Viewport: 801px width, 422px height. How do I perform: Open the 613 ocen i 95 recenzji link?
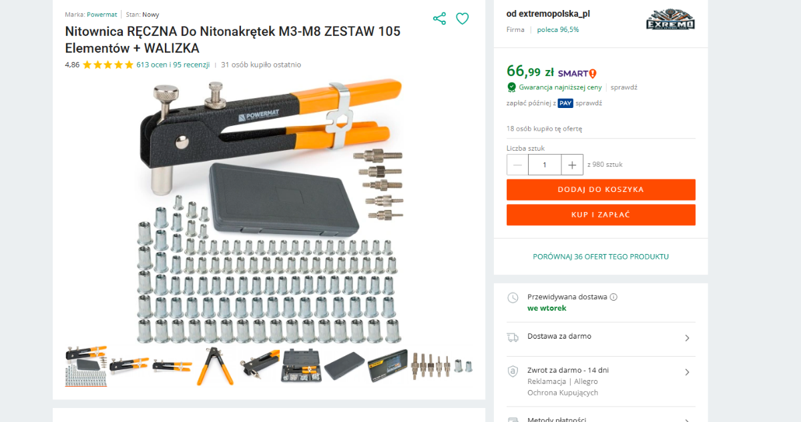click(173, 65)
